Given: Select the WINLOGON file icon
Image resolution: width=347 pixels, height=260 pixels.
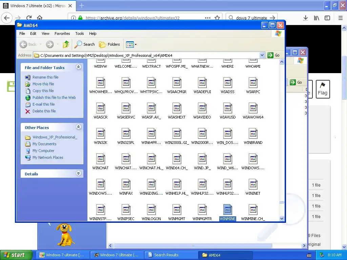Looking at the screenshot, I should (151, 210).
